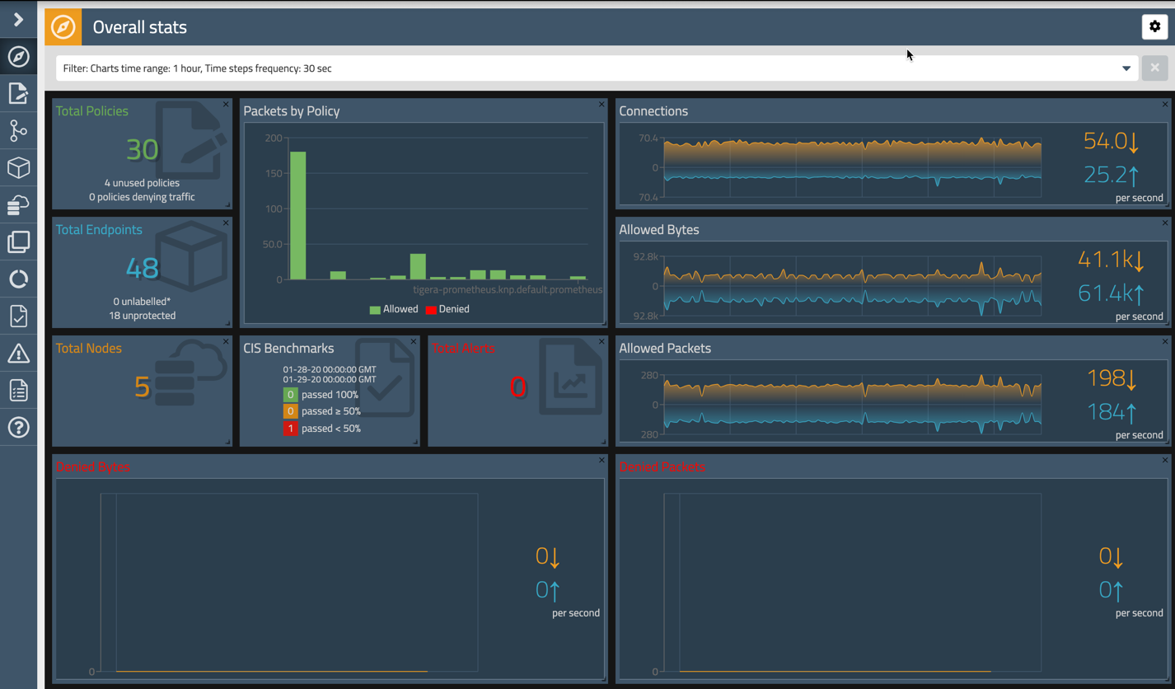The height and width of the screenshot is (689, 1175).
Task: Click the endpoints count 48
Action: pos(142,268)
